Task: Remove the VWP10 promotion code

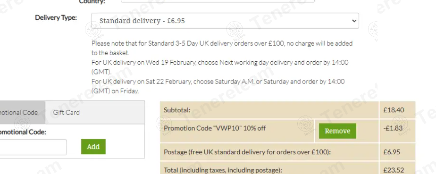Action: 337,131
